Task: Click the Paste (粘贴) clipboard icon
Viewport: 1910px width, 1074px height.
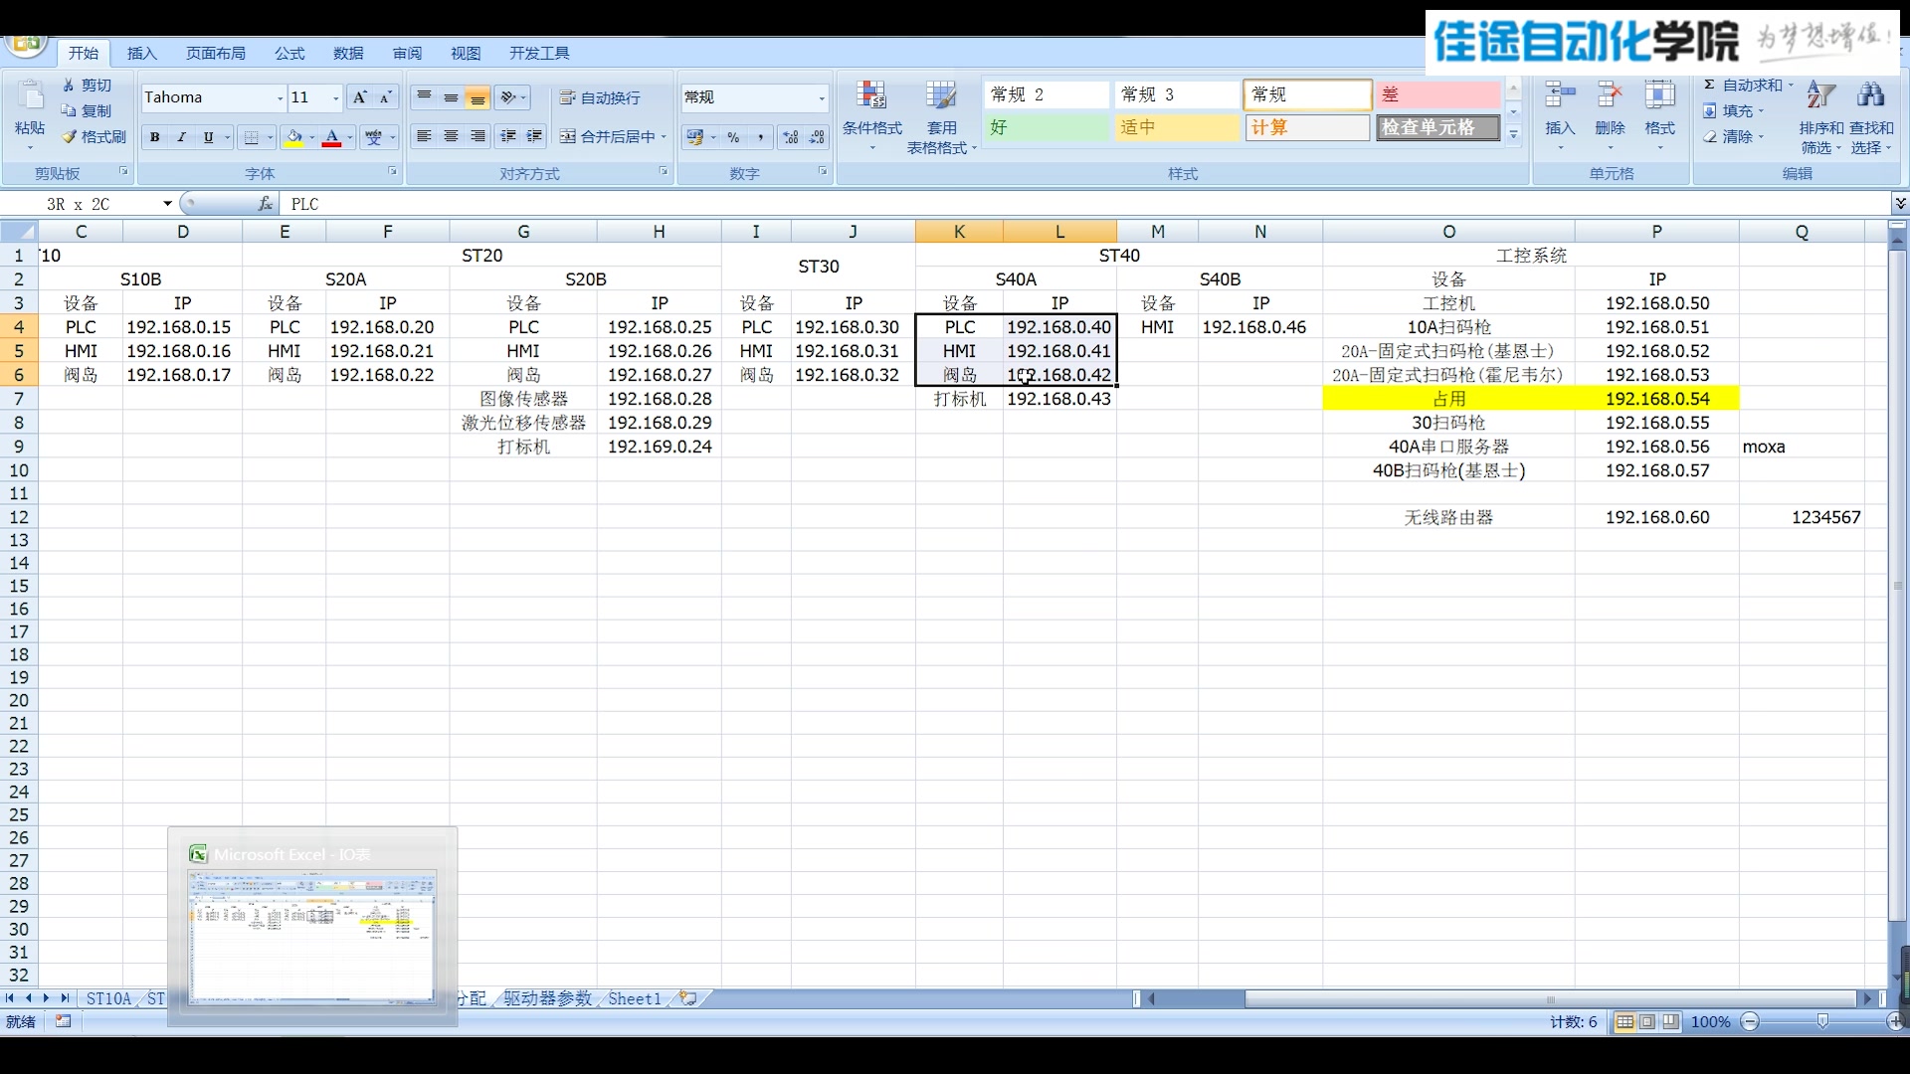Action: [30, 97]
